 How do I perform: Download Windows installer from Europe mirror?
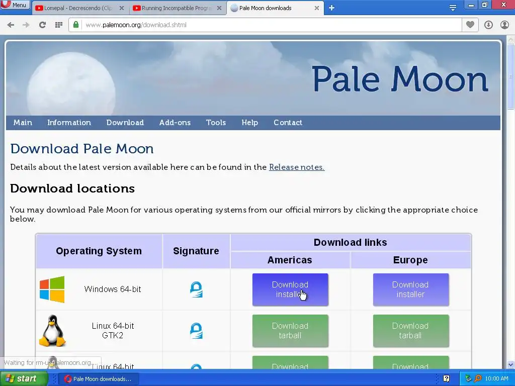411,289
